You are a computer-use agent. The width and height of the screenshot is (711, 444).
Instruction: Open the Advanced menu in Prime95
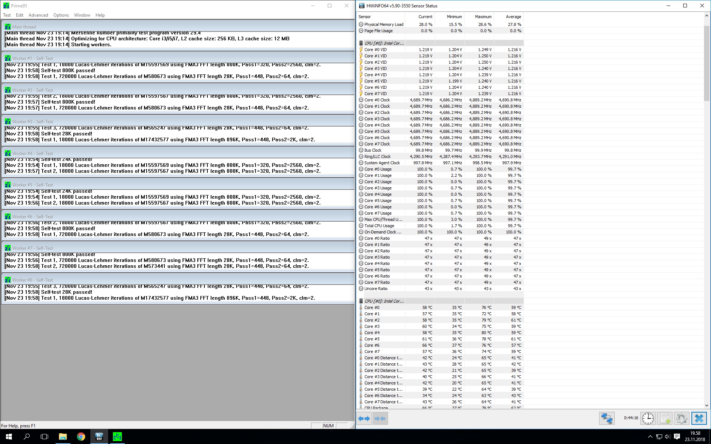[x=39, y=15]
